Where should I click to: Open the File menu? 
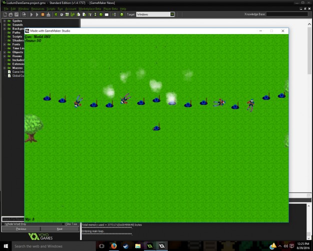point(6,9)
